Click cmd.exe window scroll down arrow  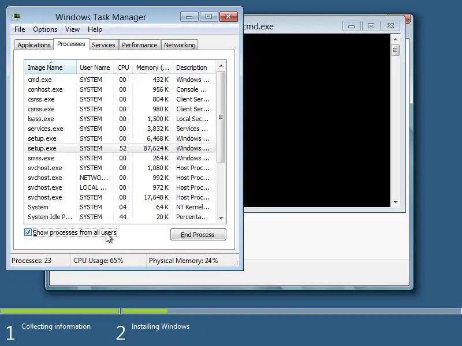tap(396, 202)
